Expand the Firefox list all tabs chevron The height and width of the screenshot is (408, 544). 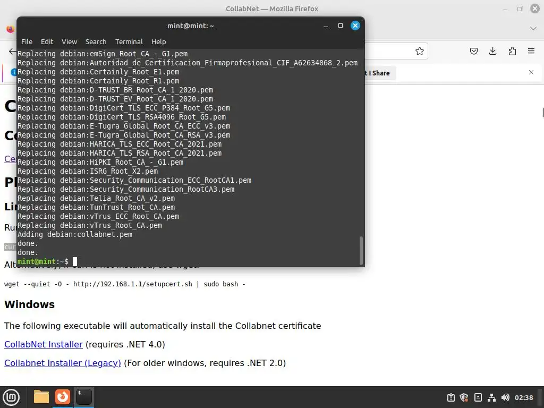point(533,29)
